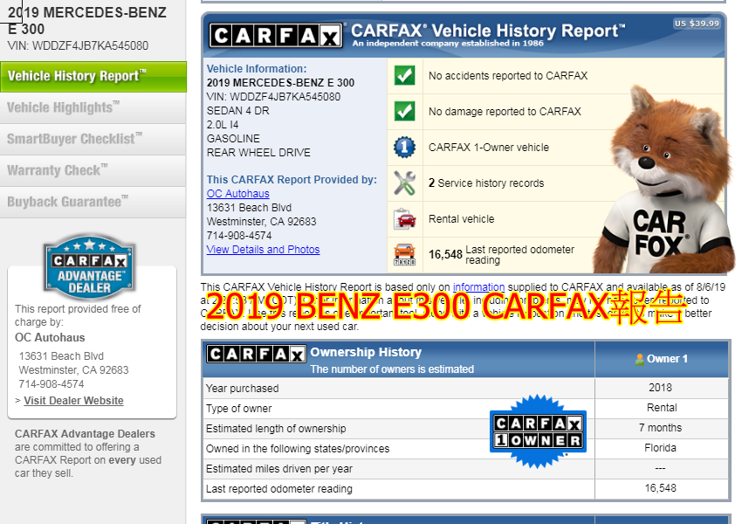This screenshot has width=742, height=524.
Task: Click 'Last reported odometer reading' table label
Action: click(279, 489)
